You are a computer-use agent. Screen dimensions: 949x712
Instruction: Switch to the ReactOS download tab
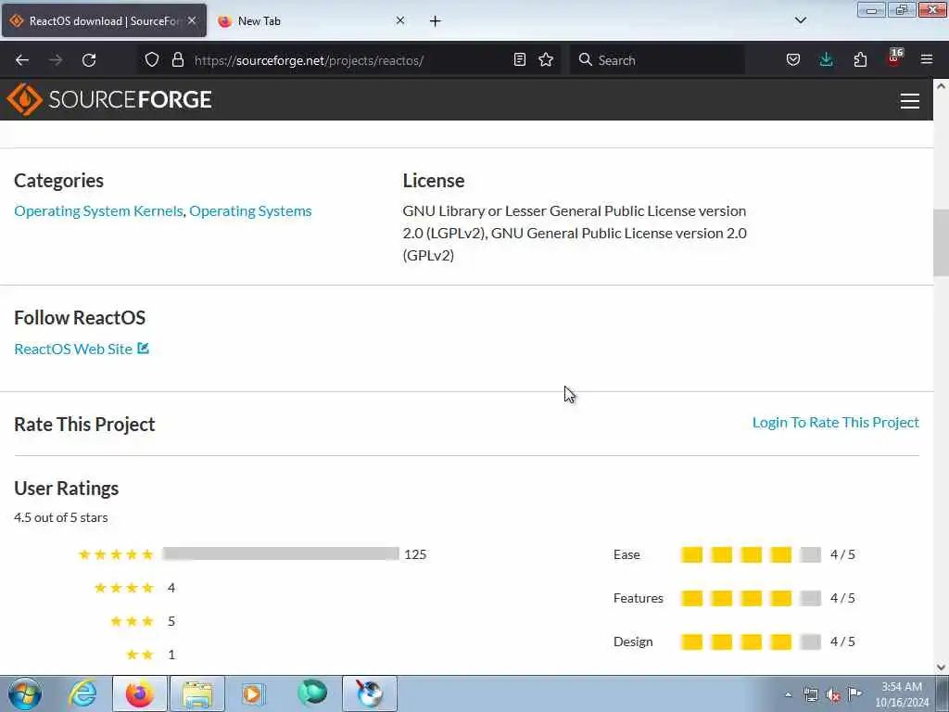pyautogui.click(x=104, y=20)
